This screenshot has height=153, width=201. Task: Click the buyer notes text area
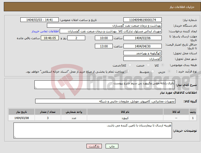tap(93, 130)
